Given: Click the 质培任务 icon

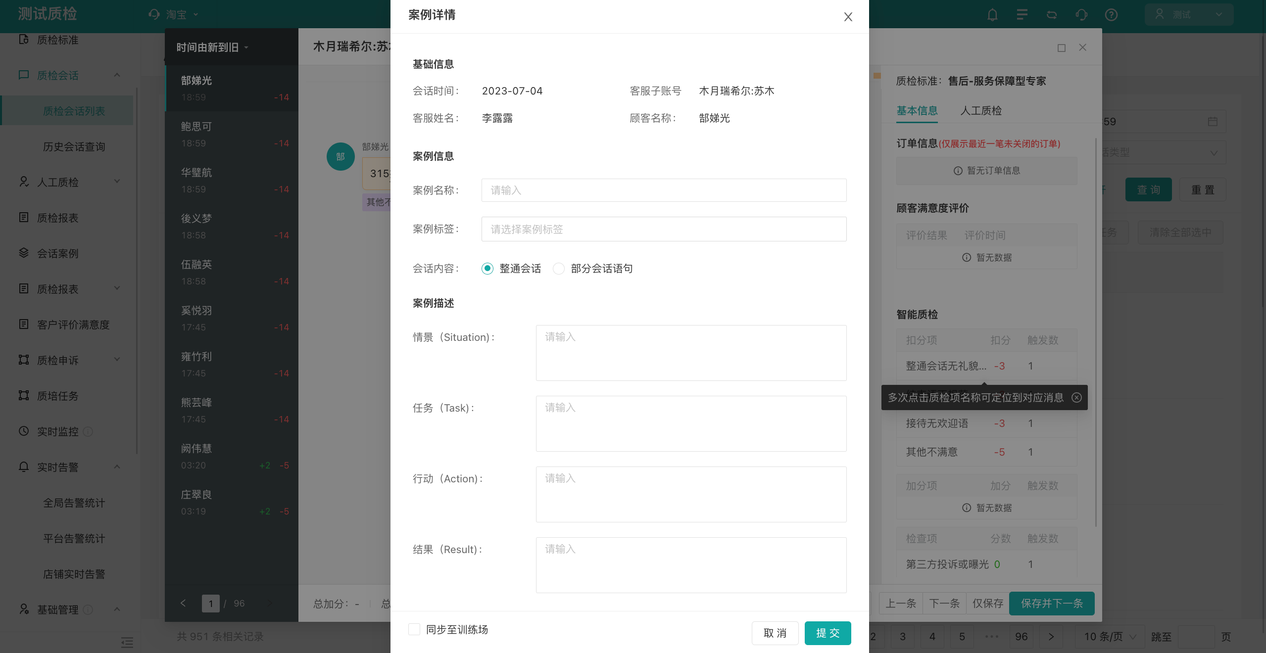Looking at the screenshot, I should (23, 396).
